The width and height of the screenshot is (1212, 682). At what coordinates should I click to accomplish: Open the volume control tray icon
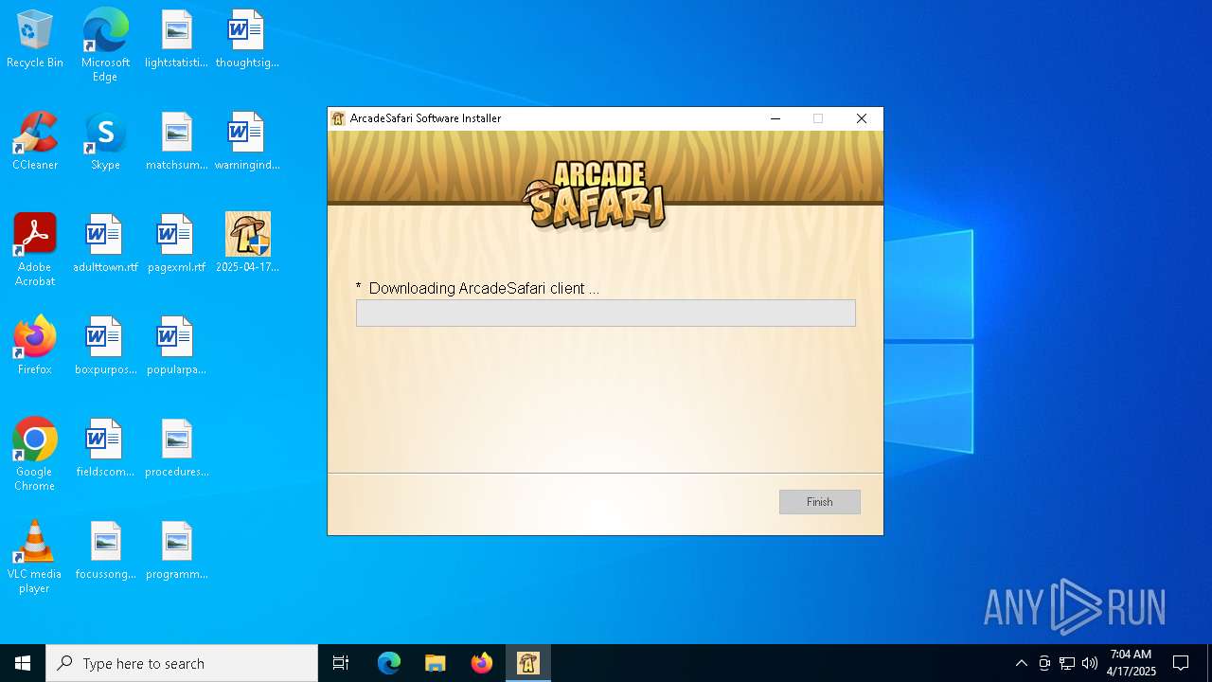coord(1090,663)
